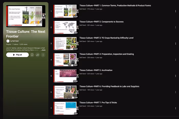This screenshot has width=179, height=119.
Task: Open options menu for PART 4 video
Action: coord(175,60)
